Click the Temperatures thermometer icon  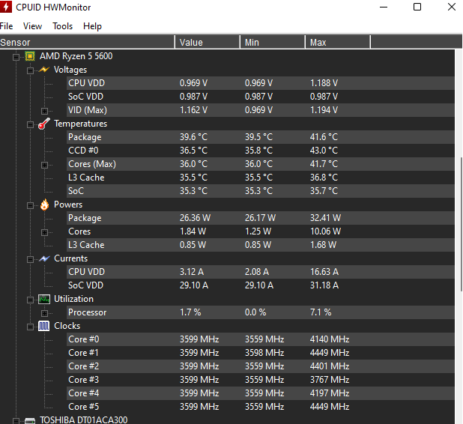coord(44,124)
